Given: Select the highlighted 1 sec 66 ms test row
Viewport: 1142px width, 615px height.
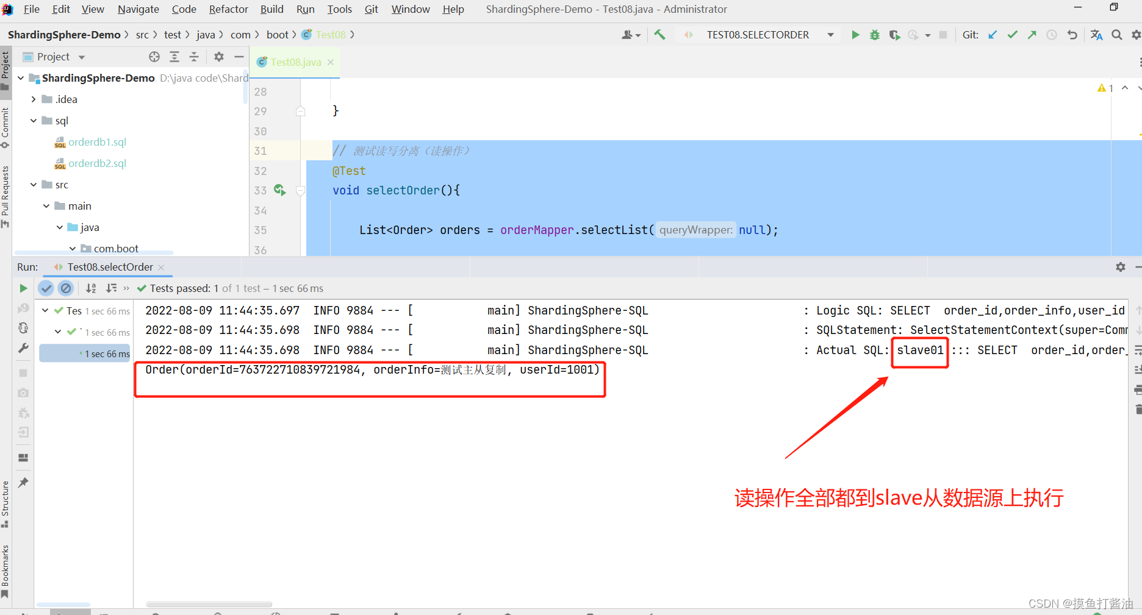Looking at the screenshot, I should click(x=85, y=354).
